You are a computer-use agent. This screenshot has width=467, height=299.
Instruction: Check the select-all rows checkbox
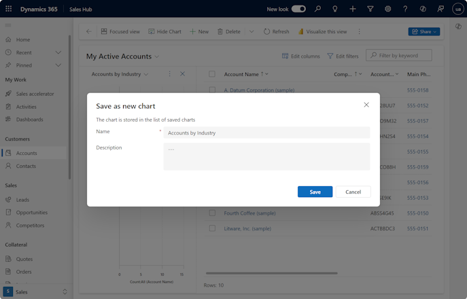212,74
